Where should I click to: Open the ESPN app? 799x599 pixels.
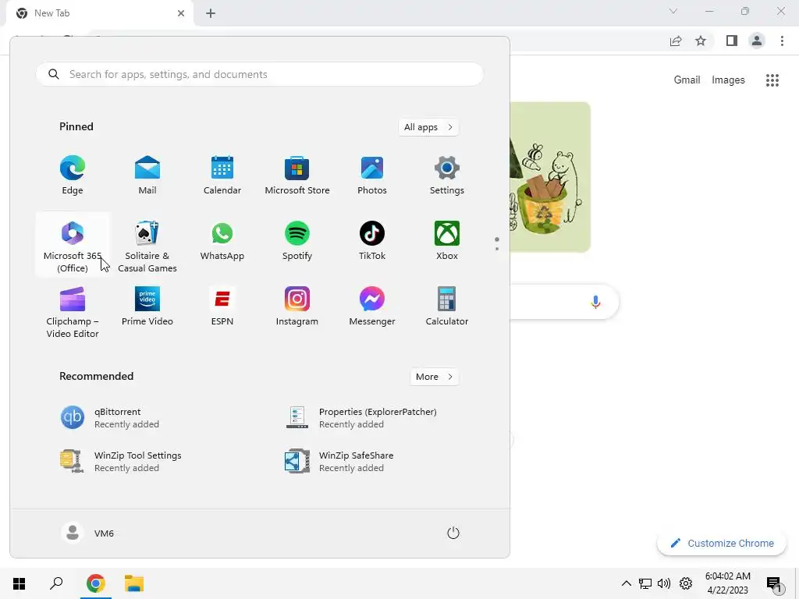222,307
